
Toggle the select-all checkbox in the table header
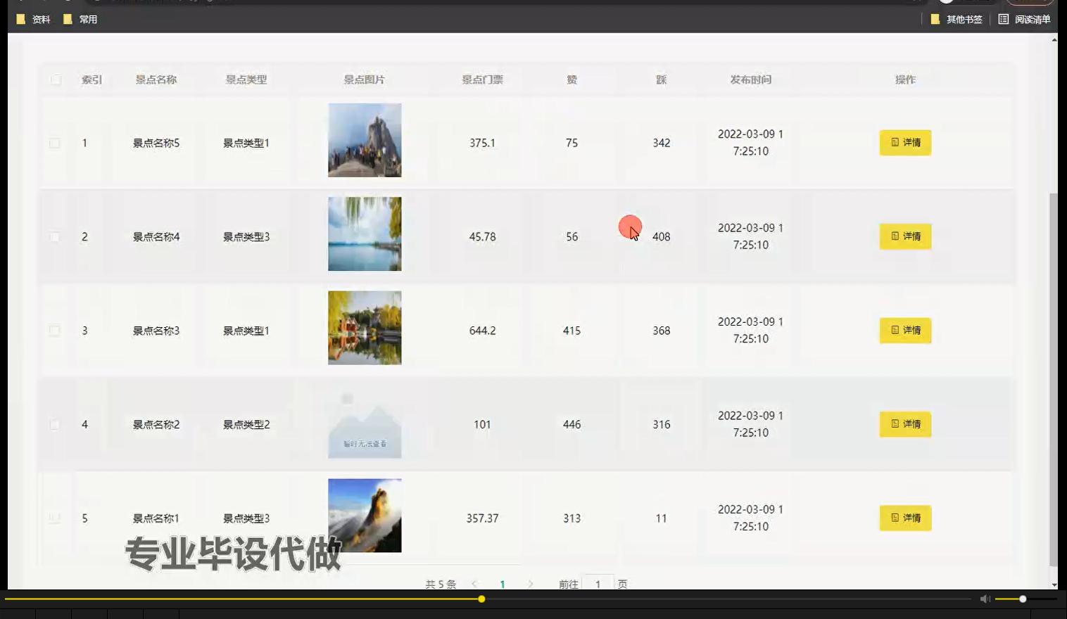[x=56, y=79]
